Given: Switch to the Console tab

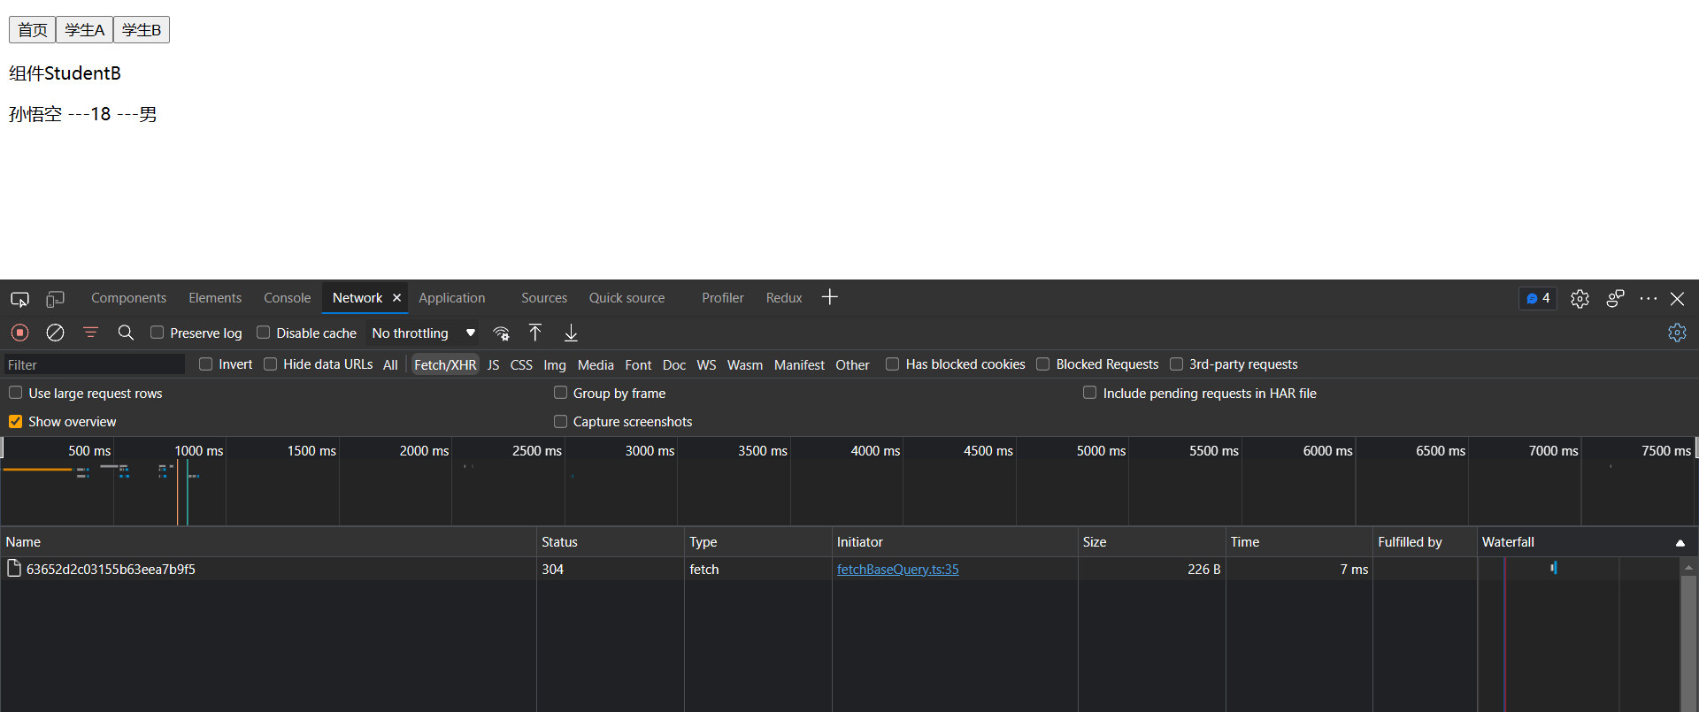Looking at the screenshot, I should pos(287,298).
